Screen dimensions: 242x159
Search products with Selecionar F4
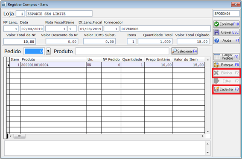pos(184,51)
